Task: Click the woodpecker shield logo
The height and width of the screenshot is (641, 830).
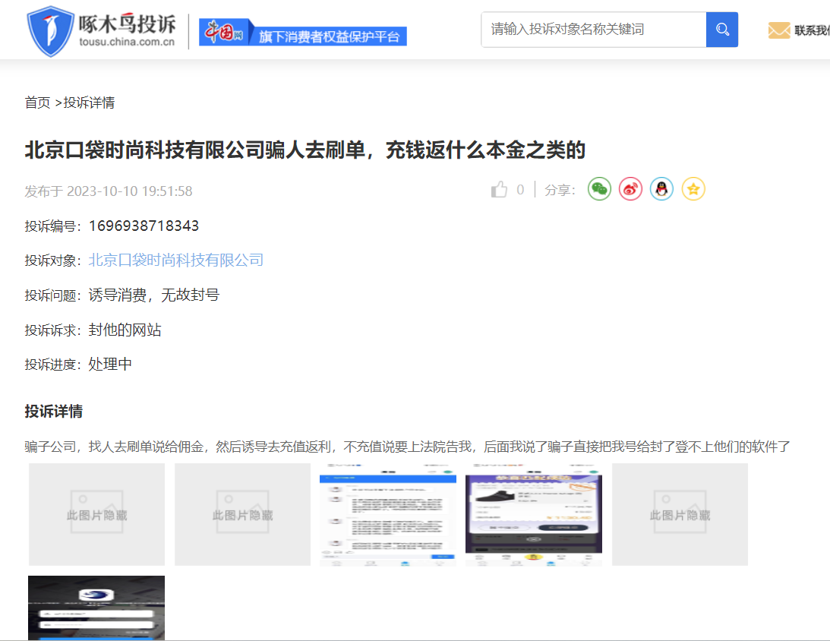Action: 49,31
